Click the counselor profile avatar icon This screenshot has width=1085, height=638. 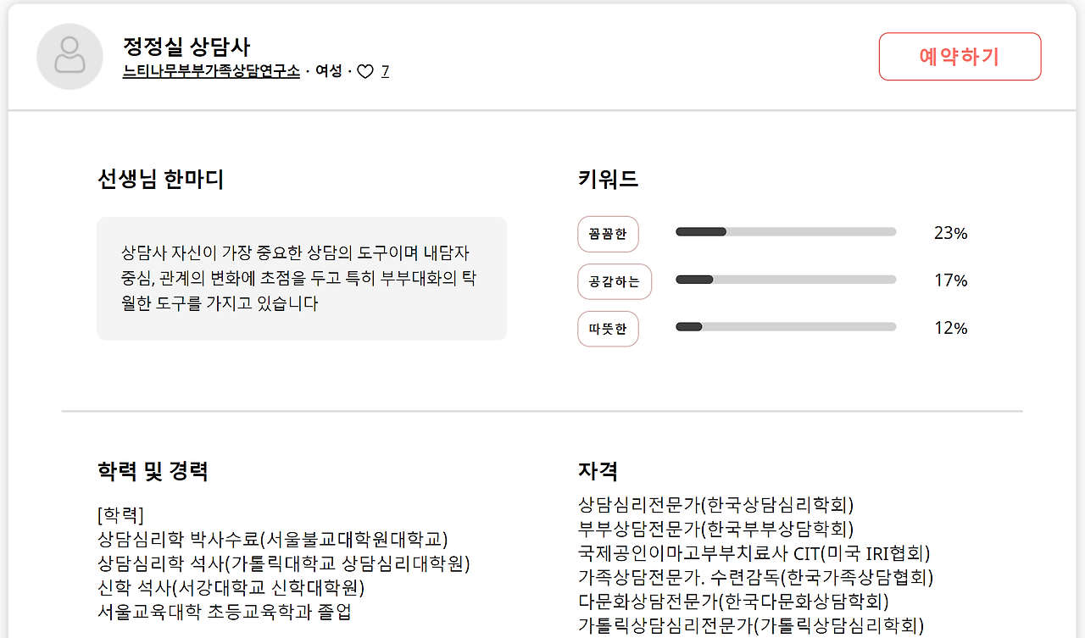tap(70, 56)
